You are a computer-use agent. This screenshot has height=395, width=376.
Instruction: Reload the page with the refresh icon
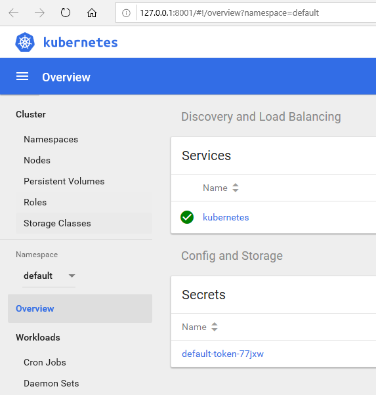coord(66,12)
